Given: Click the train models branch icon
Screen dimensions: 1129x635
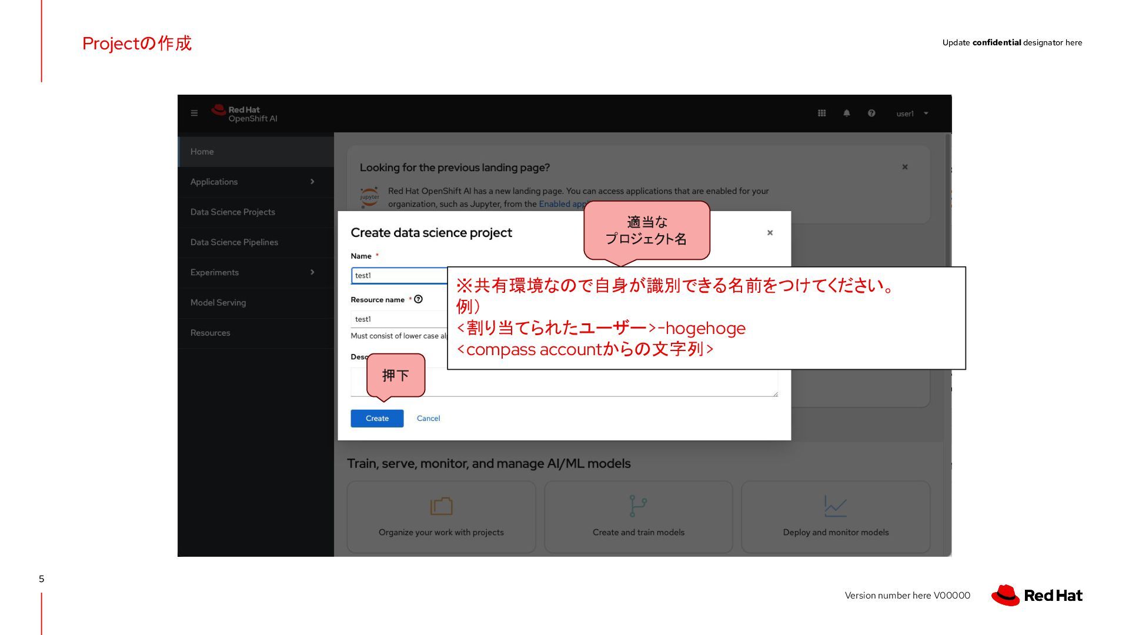Looking at the screenshot, I should tap(638, 506).
